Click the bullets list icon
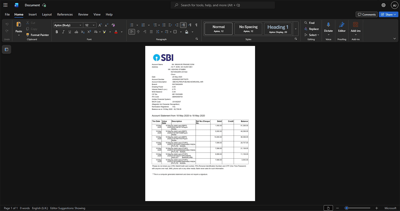The image size is (400, 211). 132,25
